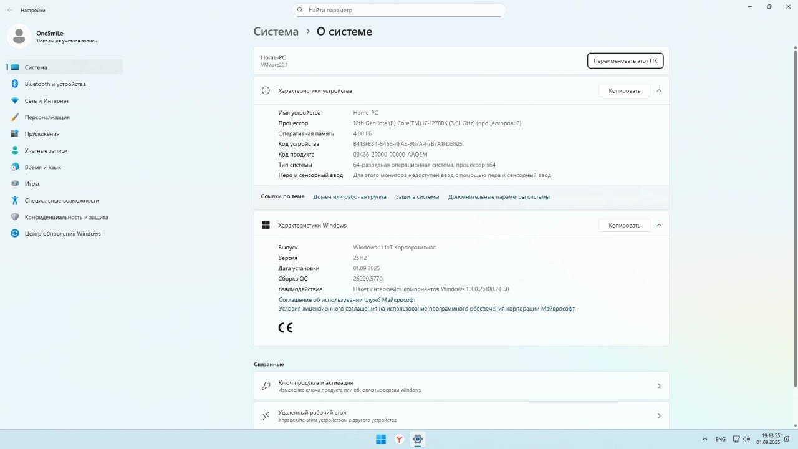The image size is (798, 449).
Task: Click the volume icon in system tray
Action: point(746,439)
